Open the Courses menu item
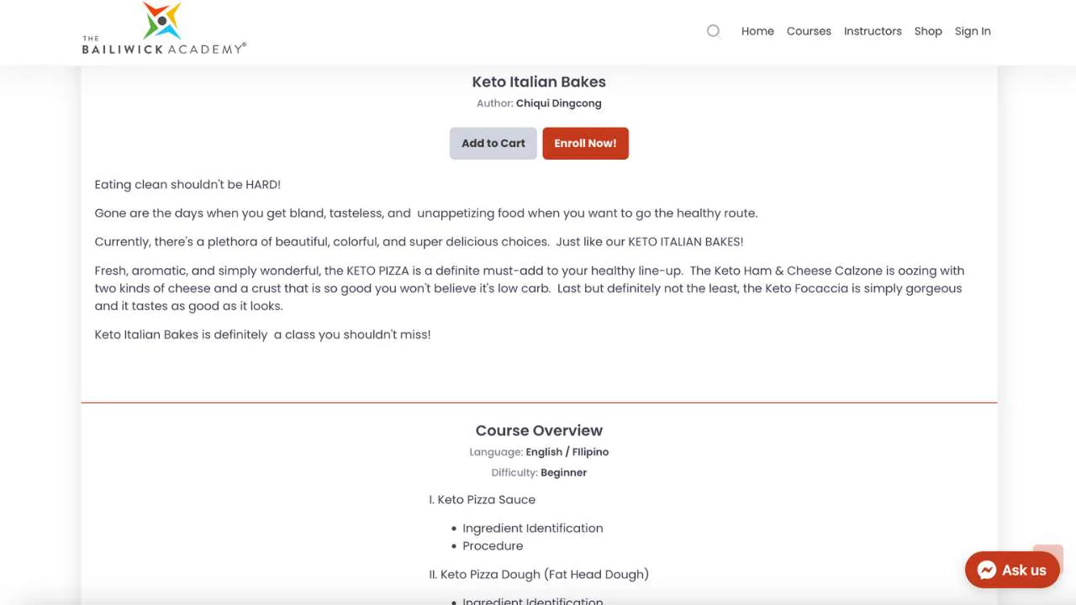 pos(809,31)
